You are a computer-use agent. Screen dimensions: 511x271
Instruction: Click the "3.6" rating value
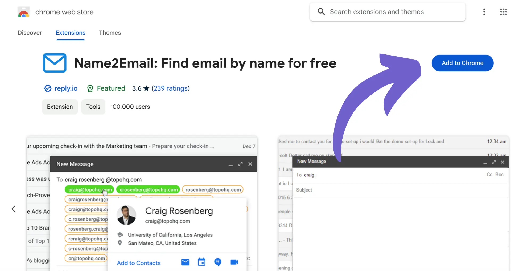[x=137, y=88]
